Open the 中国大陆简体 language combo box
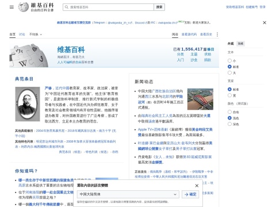 point(128,194)
